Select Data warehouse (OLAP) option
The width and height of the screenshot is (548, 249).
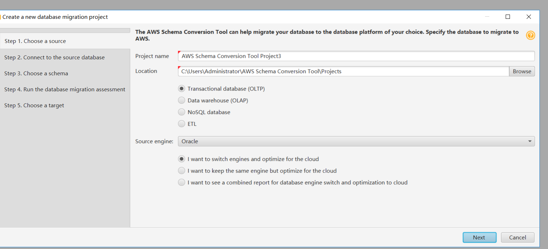click(181, 101)
